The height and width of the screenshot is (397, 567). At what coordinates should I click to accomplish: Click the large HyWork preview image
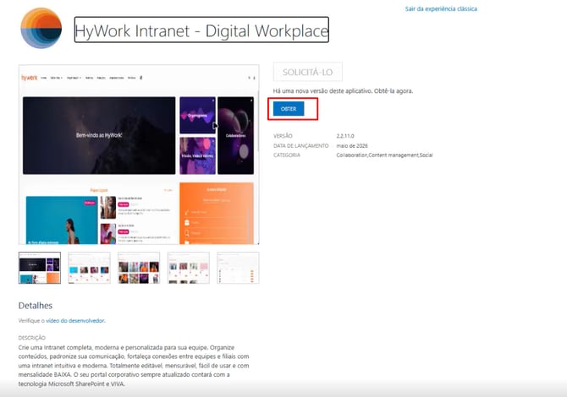coord(139,155)
